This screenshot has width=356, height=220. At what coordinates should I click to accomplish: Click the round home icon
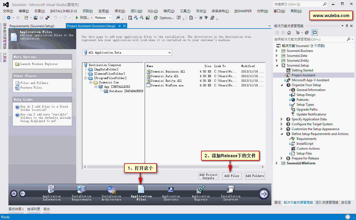pos(14,193)
